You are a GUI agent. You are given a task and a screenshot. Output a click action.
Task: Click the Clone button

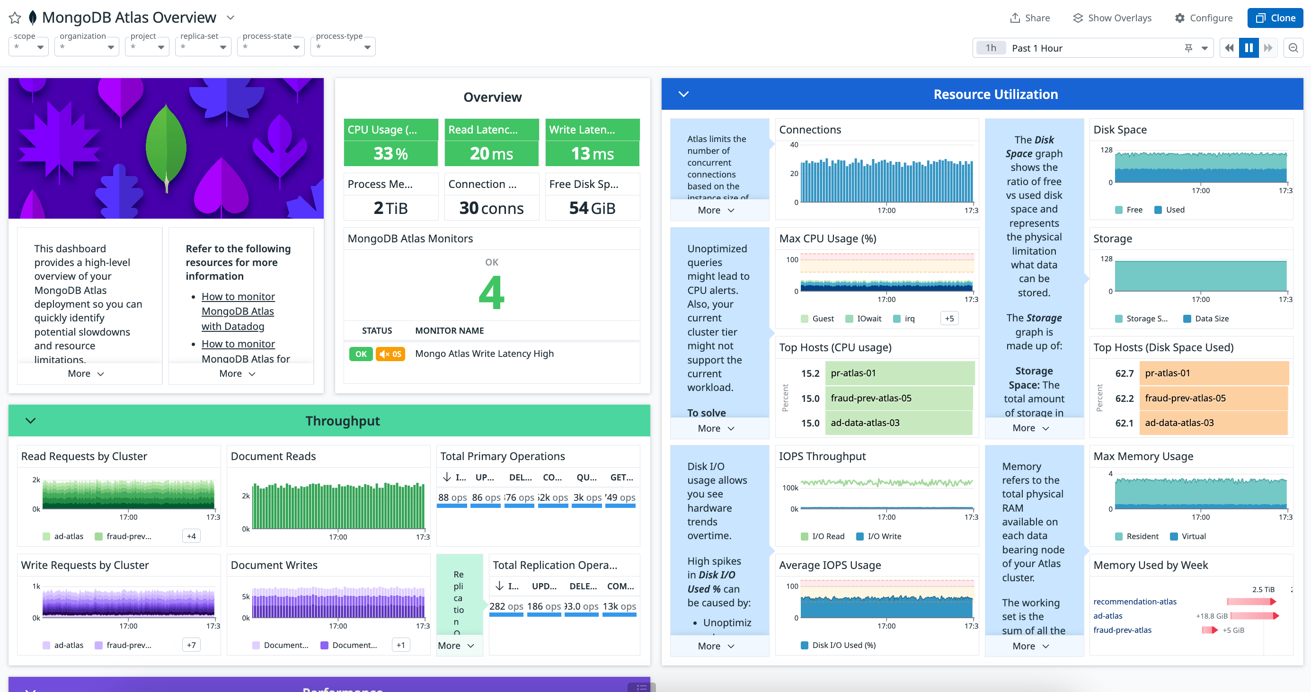click(1275, 18)
